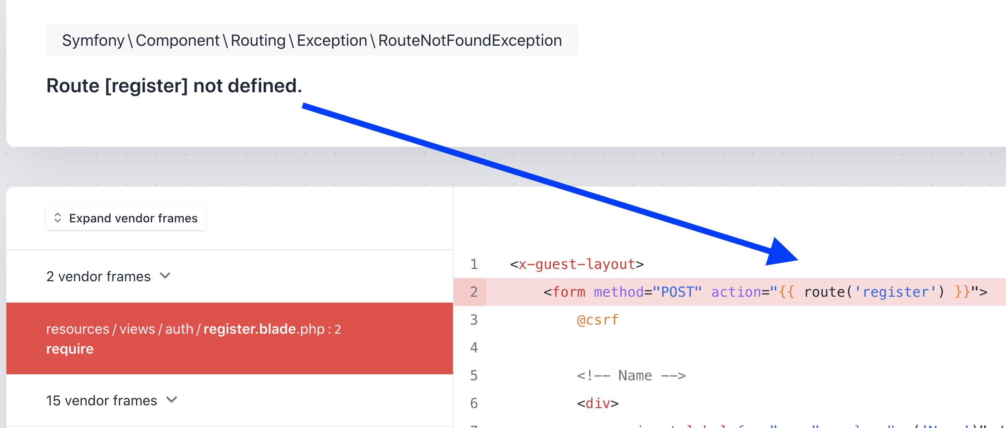Click highlighted line number 2
Image resolution: width=1006 pixels, height=428 pixels.
474,292
